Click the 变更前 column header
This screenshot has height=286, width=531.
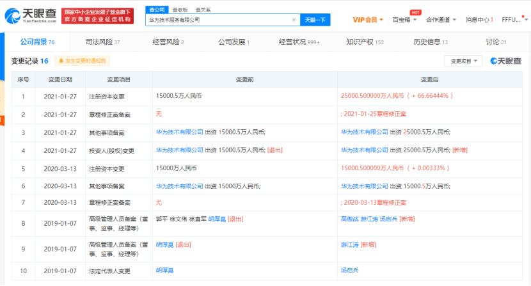pos(244,79)
